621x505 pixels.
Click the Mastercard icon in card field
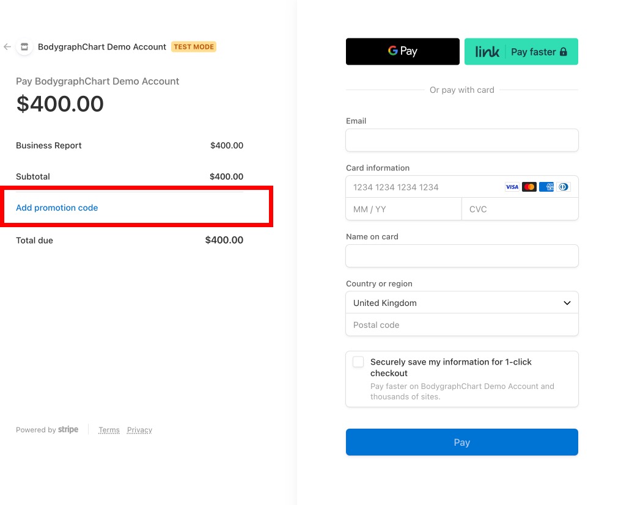[x=529, y=186]
